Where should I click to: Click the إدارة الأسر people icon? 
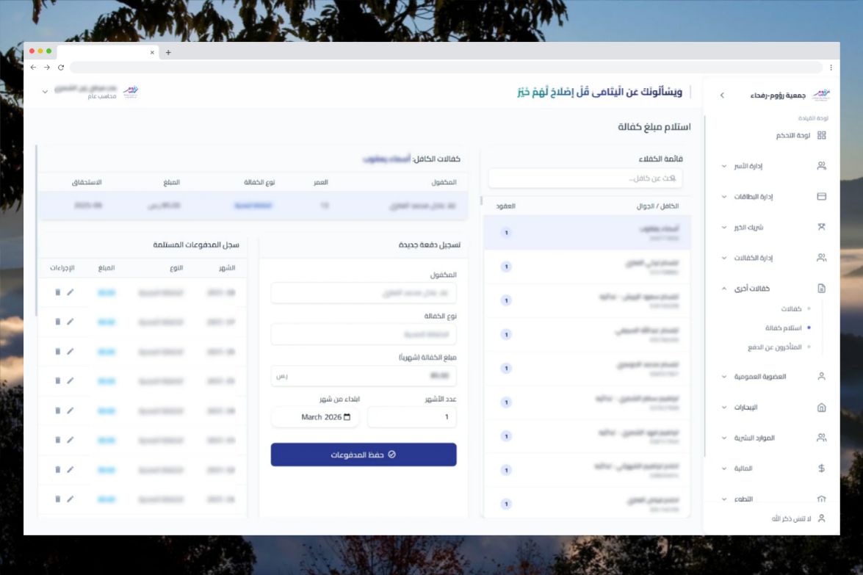821,166
